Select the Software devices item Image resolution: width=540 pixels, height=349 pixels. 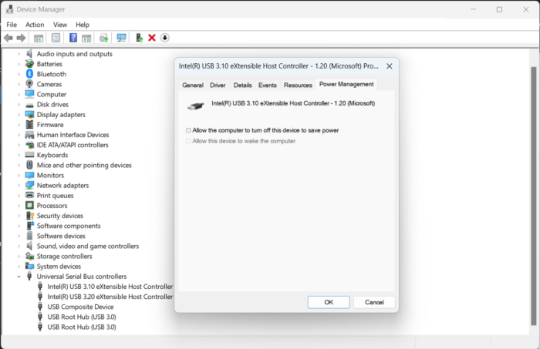click(x=61, y=236)
